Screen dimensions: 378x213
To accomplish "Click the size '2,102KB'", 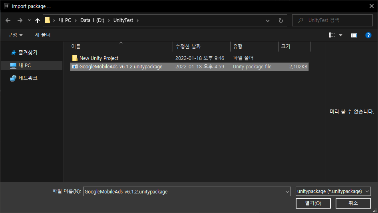I will point(298,67).
